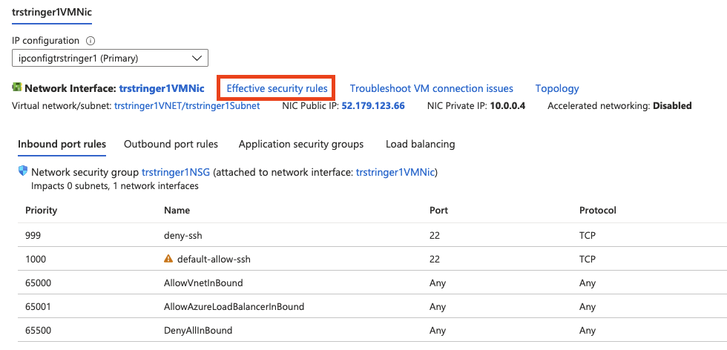Screen dimensions: 727x350
Task: Open the IP configuration dropdown
Action: click(x=110, y=58)
